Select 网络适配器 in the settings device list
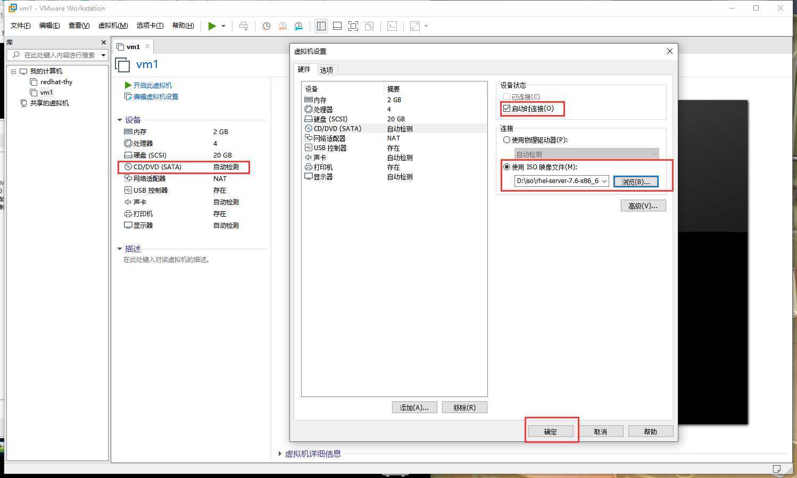Viewport: 797px width, 478px height. point(329,138)
